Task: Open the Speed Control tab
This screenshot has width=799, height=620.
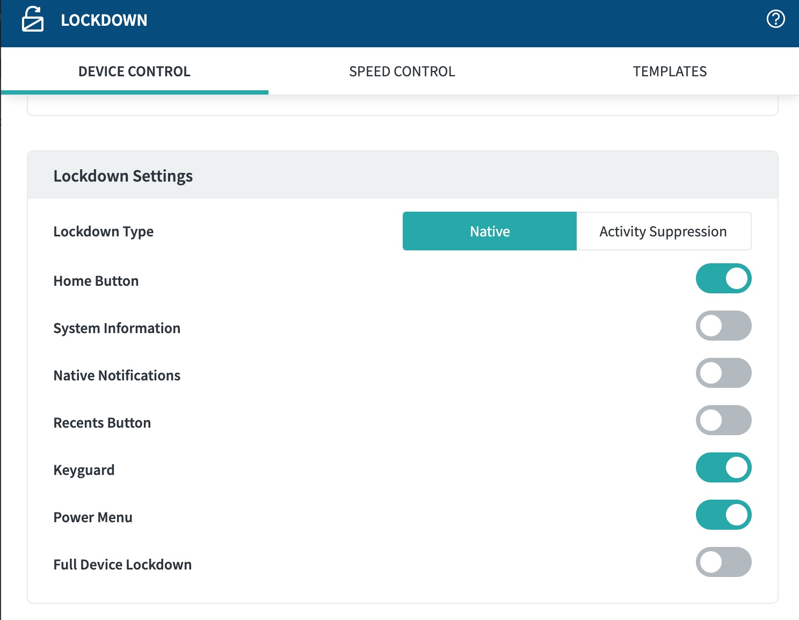Action: tap(402, 71)
